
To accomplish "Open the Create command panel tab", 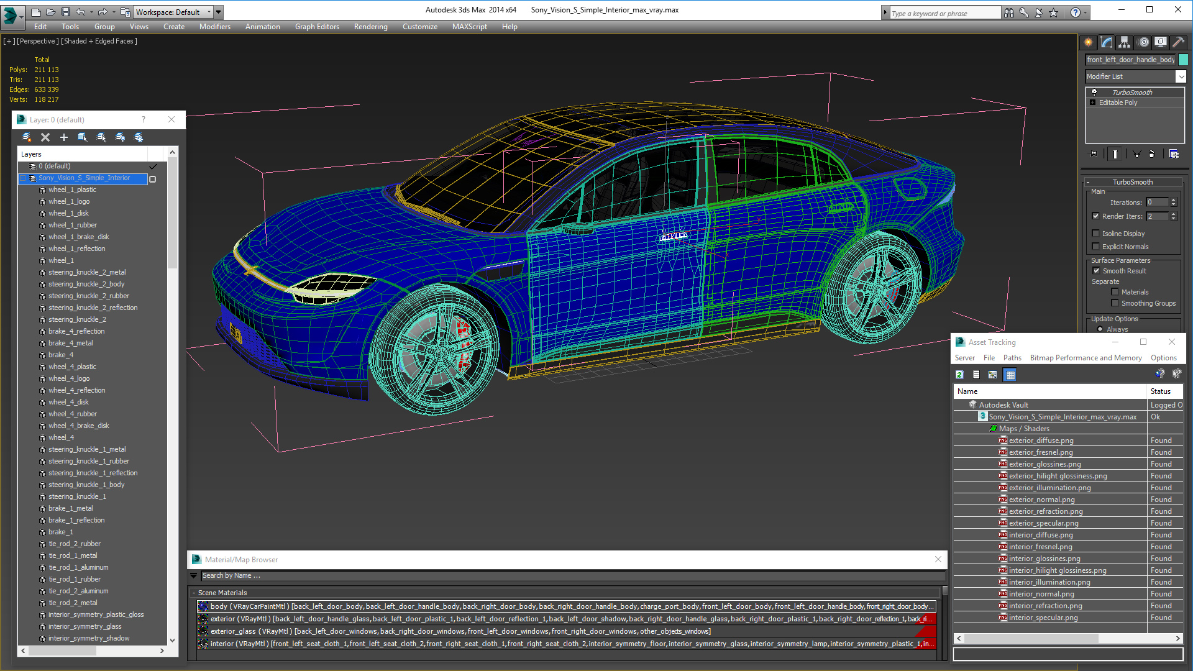I will pyautogui.click(x=1089, y=42).
